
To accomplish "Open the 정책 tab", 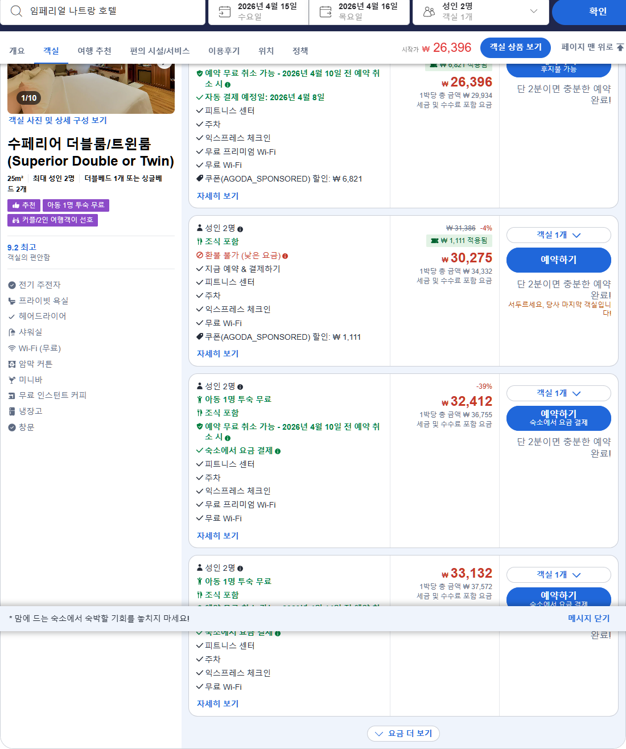I will click(x=300, y=51).
